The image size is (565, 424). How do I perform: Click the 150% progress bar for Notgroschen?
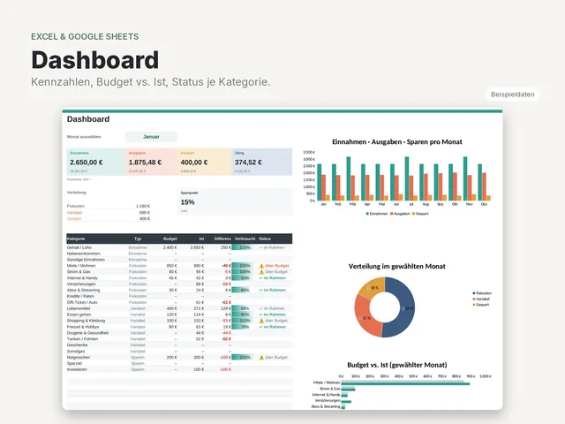244,357
